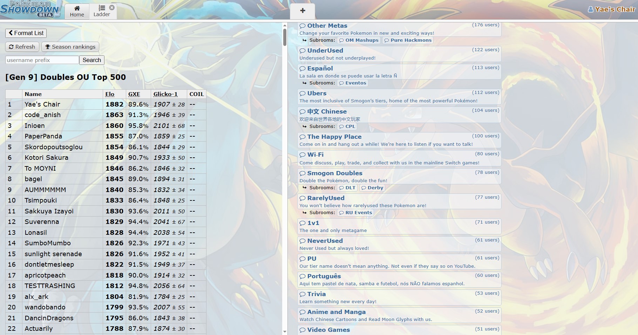Focus the username prefix field
The width and height of the screenshot is (638, 335).
click(42, 60)
